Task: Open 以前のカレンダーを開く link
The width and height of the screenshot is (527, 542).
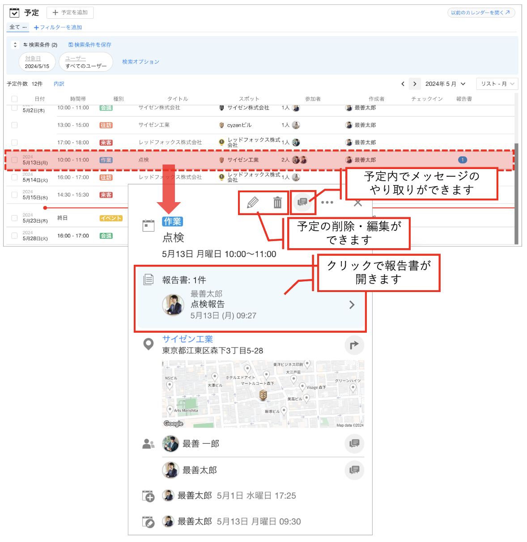Action: [481, 13]
